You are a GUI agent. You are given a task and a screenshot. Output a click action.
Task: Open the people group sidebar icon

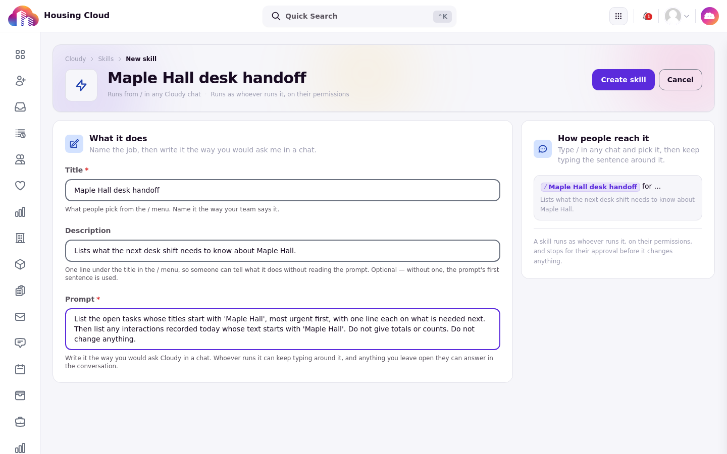point(20,159)
